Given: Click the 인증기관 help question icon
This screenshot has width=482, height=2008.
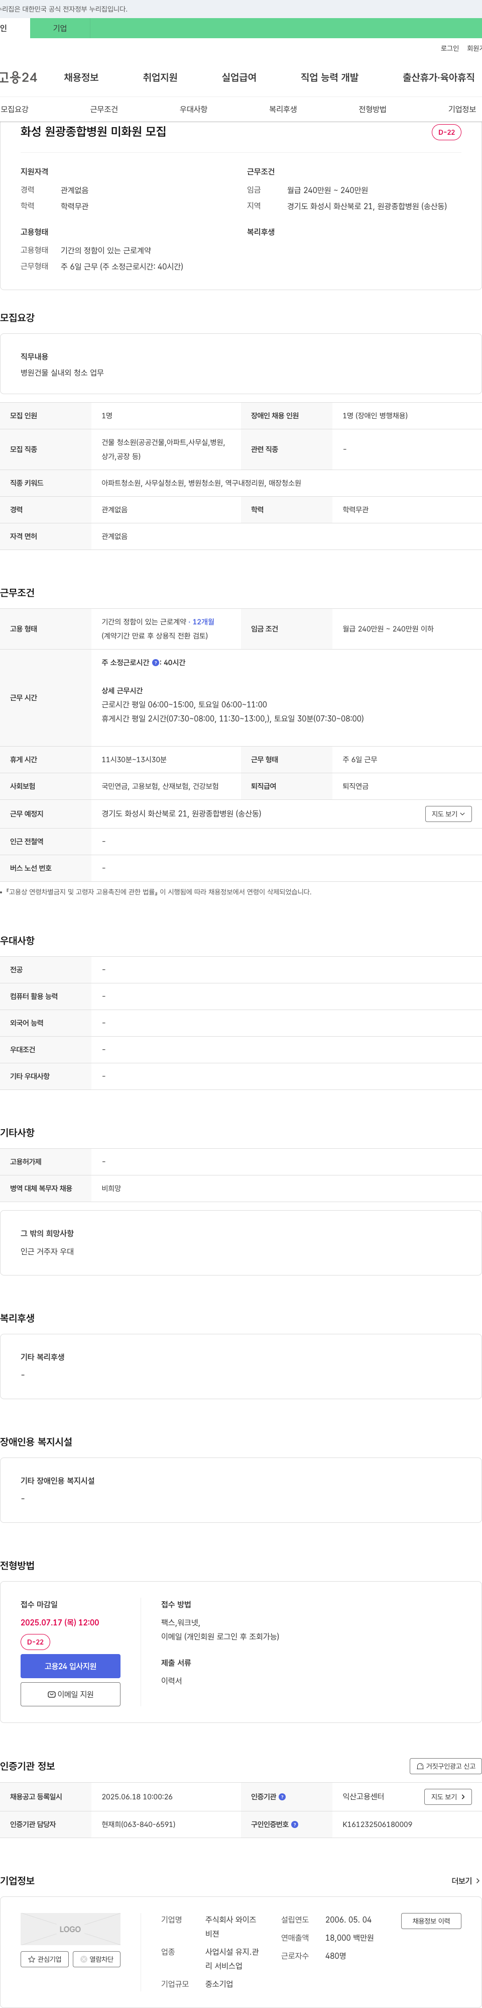Looking at the screenshot, I should click(x=282, y=1797).
